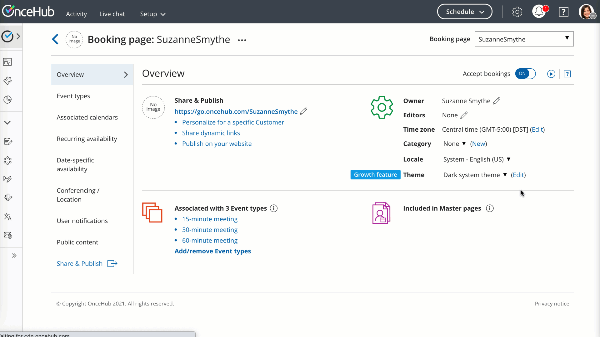Image resolution: width=600 pixels, height=337 pixels.
Task: Open the three-dots menu next to SuzanneSmythe
Action: click(242, 40)
